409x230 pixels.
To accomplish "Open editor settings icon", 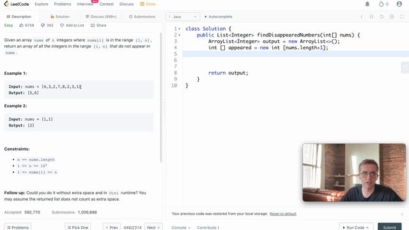I will 392,17.
